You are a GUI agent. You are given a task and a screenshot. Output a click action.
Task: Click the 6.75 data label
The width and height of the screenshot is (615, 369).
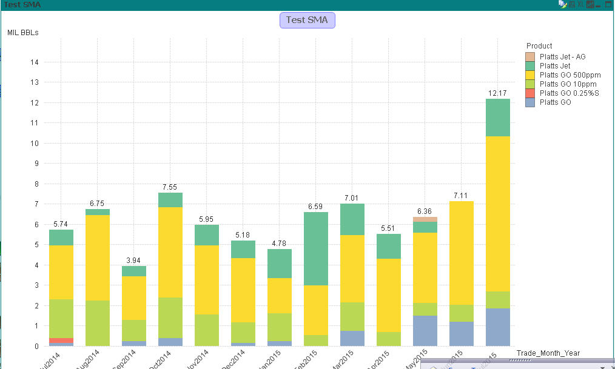click(x=97, y=204)
